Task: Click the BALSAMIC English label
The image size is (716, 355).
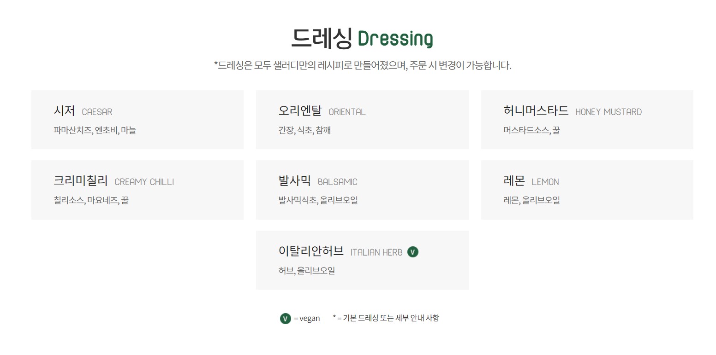Action: [337, 182]
